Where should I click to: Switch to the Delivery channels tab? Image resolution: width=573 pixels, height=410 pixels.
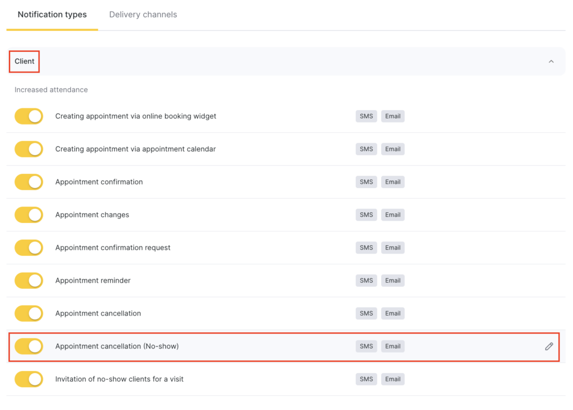pos(143,15)
